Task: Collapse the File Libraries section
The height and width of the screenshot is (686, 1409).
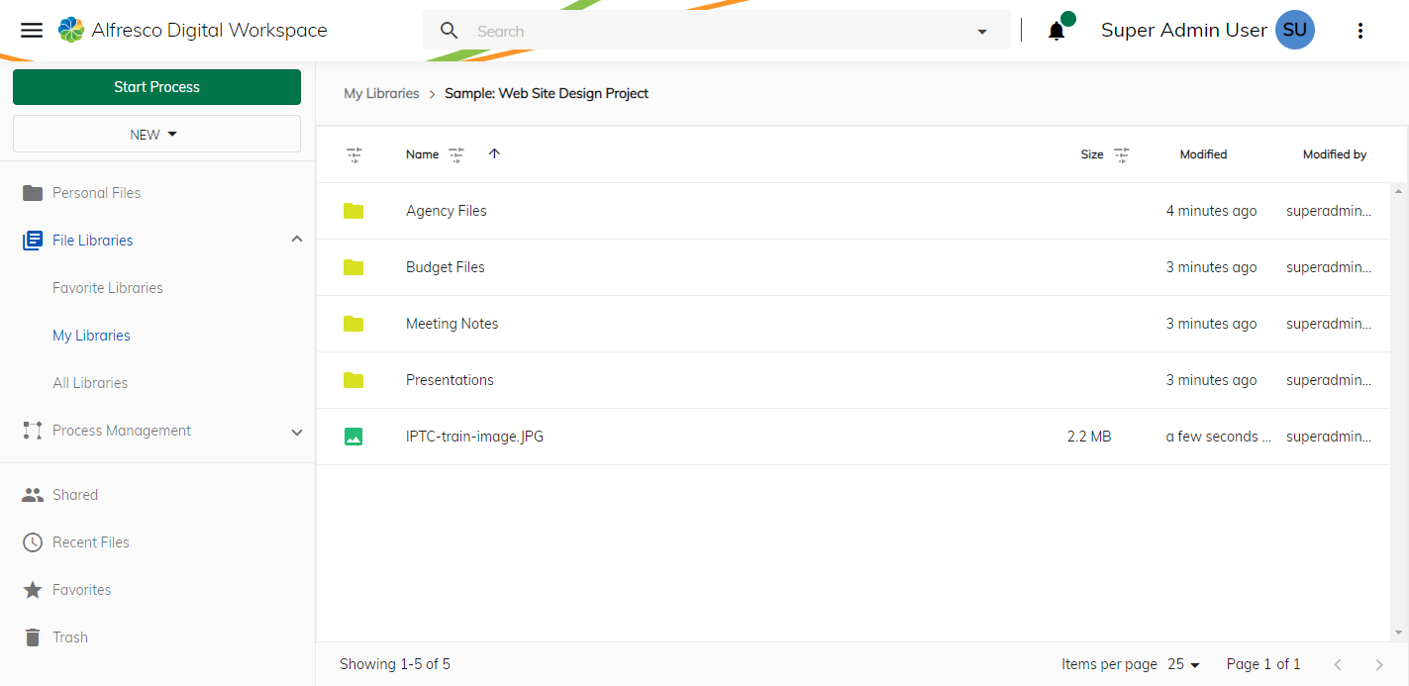Action: [x=296, y=239]
